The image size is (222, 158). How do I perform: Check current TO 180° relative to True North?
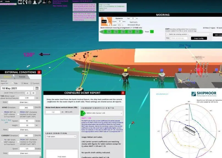pyautogui.click(x=2, y=142)
